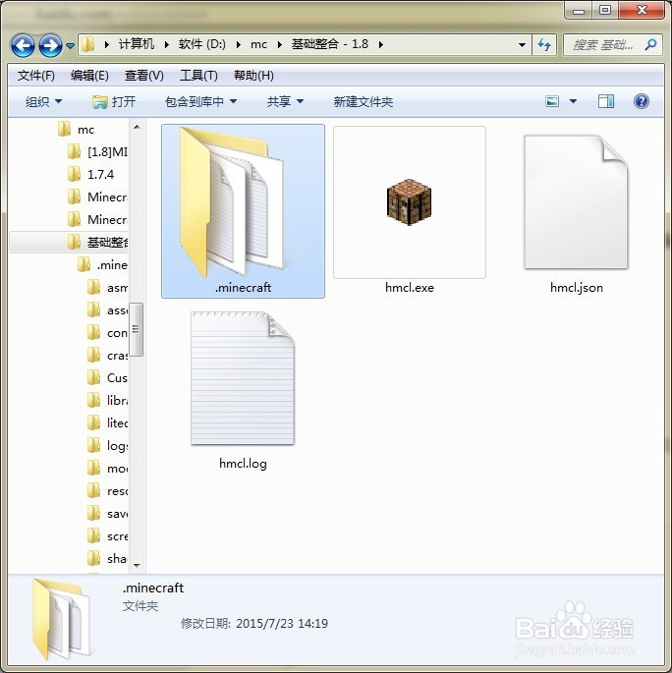Image resolution: width=672 pixels, height=673 pixels.
Task: Select the sav folder in the tree
Action: coord(108,513)
